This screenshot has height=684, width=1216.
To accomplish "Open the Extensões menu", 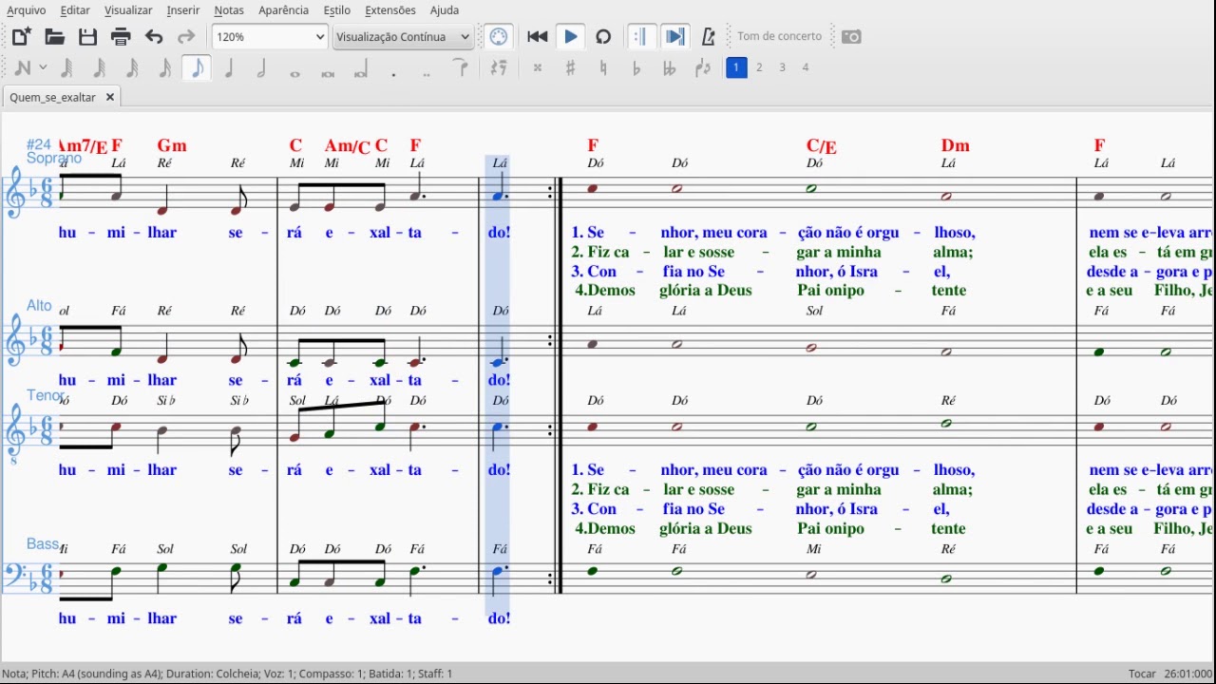I will click(390, 10).
